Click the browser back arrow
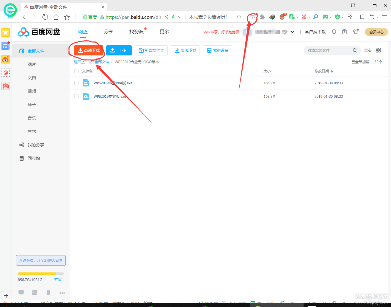391x307 pixels. click(x=24, y=17)
